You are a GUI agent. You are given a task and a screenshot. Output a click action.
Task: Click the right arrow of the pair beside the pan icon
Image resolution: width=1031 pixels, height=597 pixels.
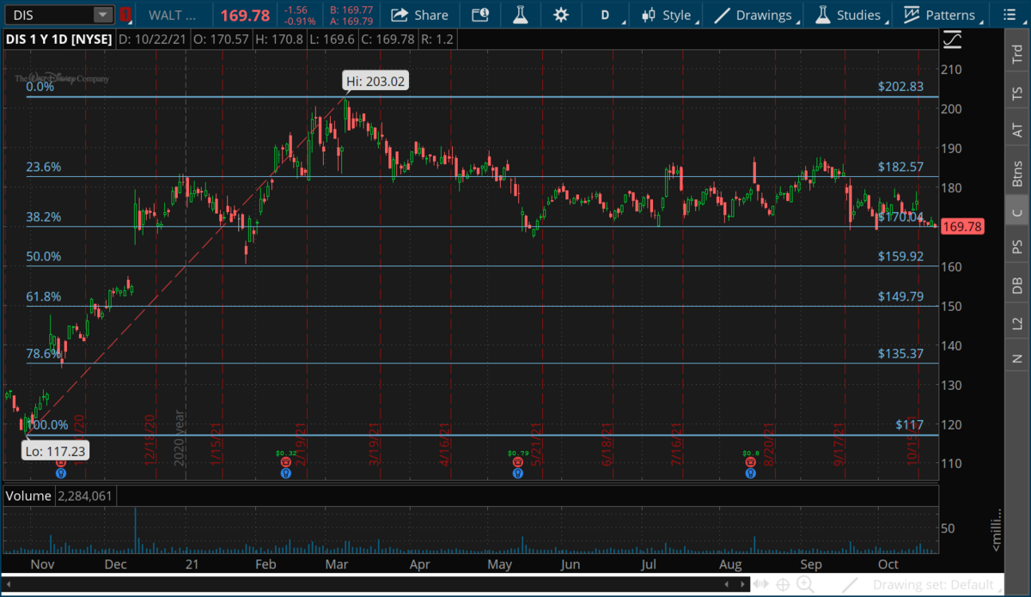coord(742,585)
